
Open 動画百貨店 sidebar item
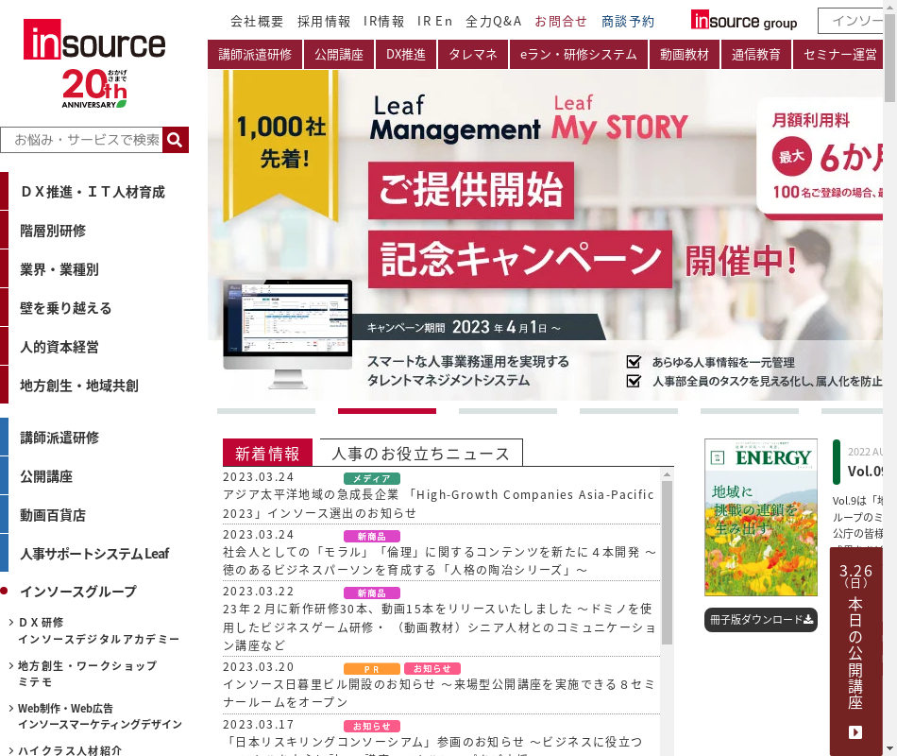point(94,515)
